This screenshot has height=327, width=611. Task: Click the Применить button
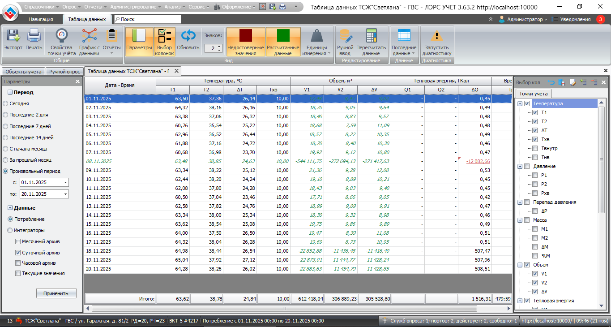click(x=56, y=293)
